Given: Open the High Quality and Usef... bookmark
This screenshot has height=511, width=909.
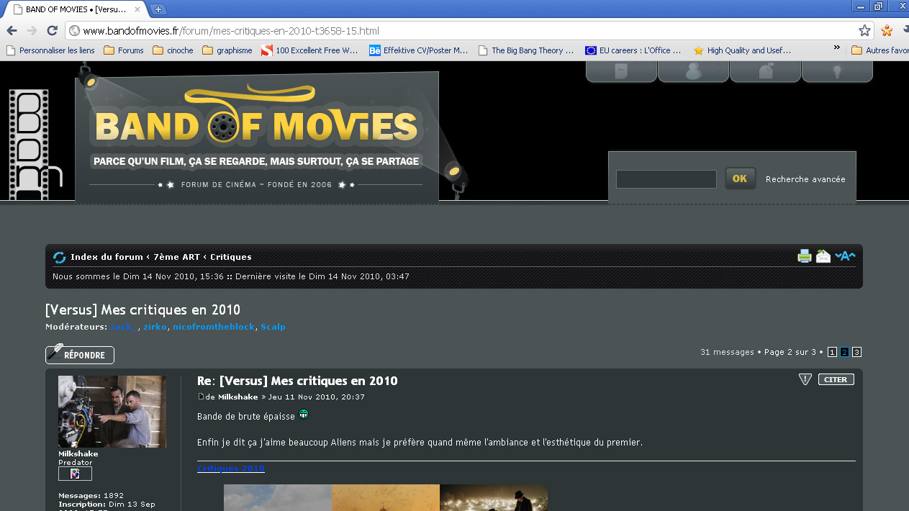Looking at the screenshot, I should coord(742,50).
